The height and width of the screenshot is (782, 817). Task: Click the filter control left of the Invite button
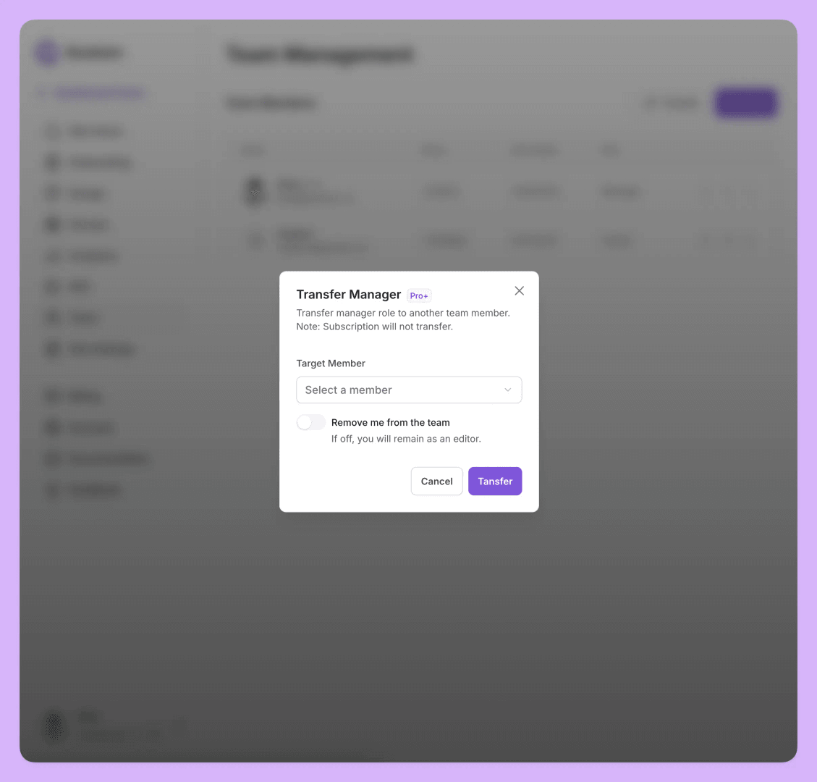pos(669,102)
